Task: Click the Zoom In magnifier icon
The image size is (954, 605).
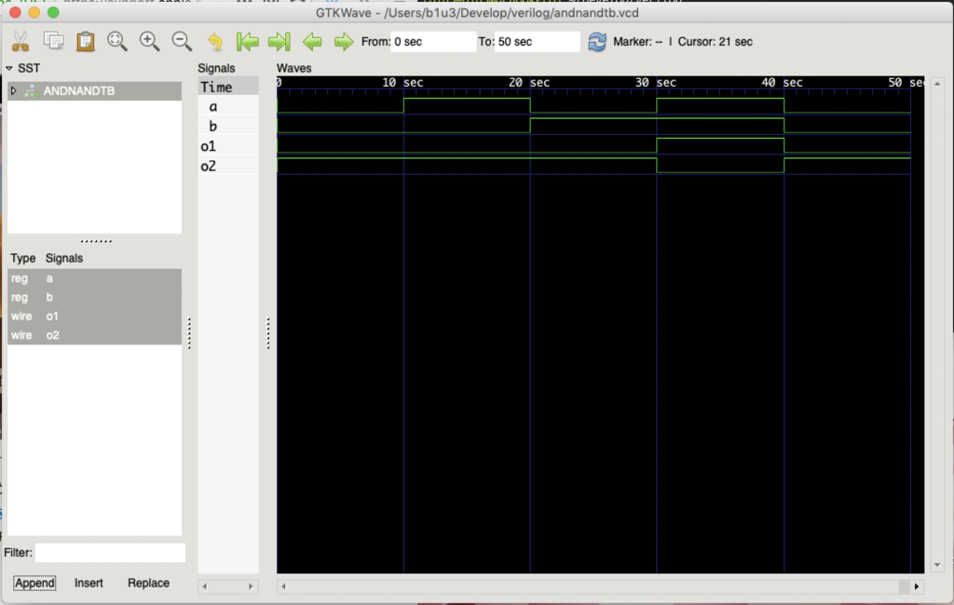Action: point(149,41)
